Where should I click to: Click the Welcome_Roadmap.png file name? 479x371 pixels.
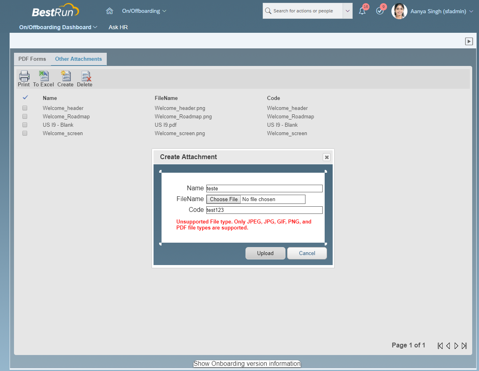(x=183, y=116)
